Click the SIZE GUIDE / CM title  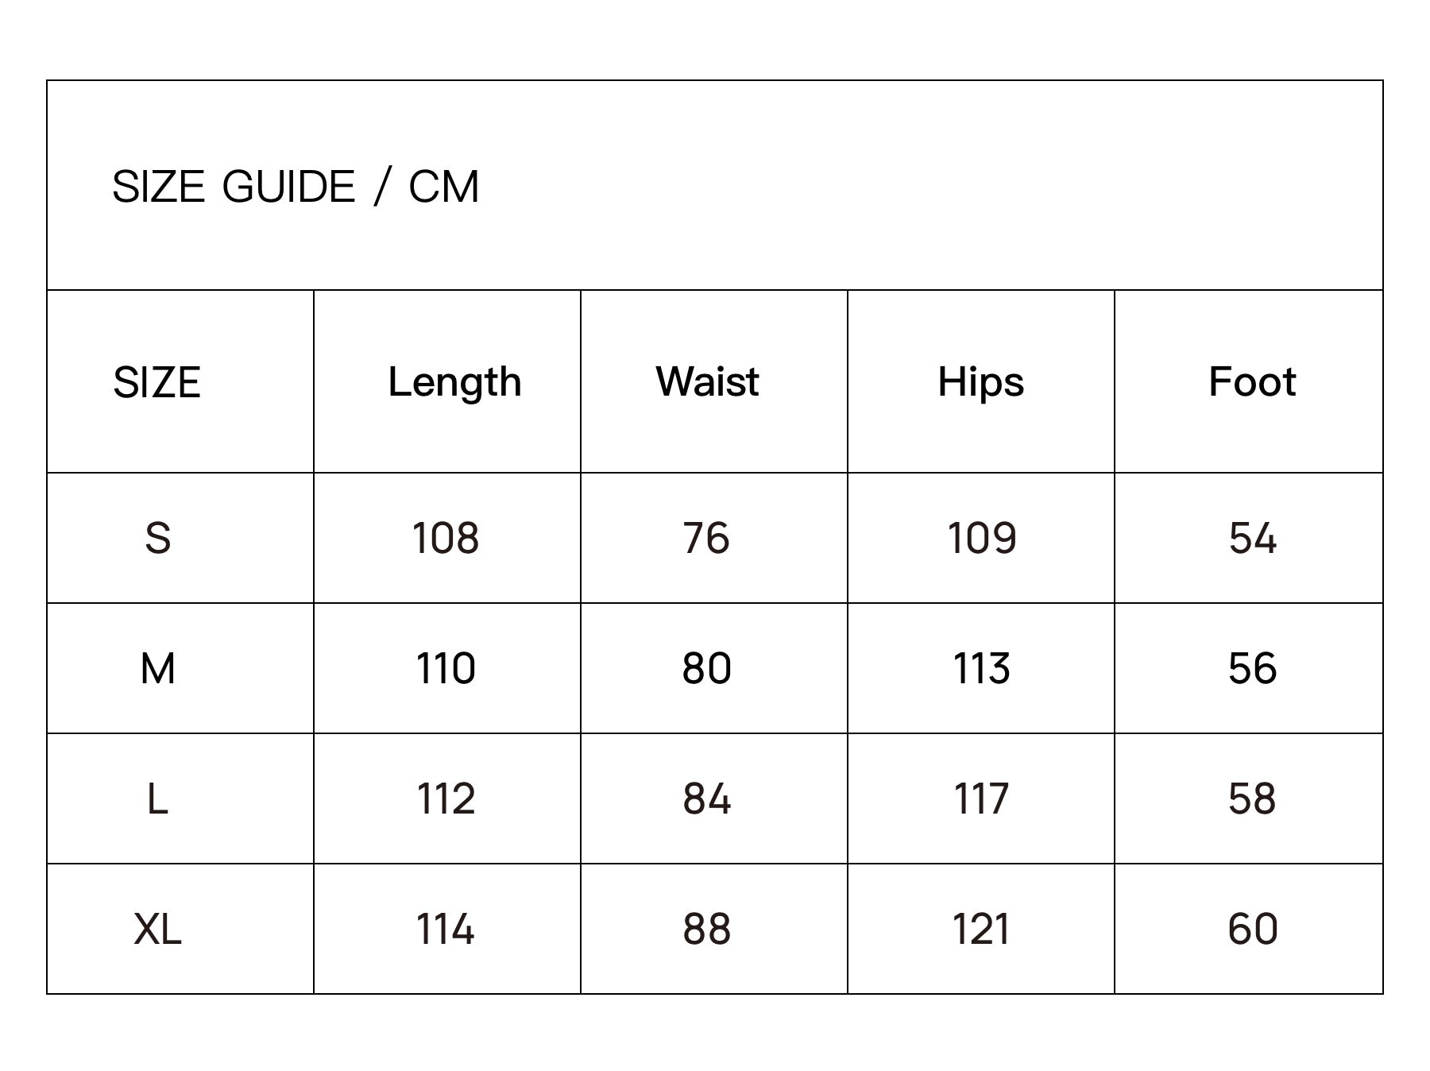coord(296,188)
